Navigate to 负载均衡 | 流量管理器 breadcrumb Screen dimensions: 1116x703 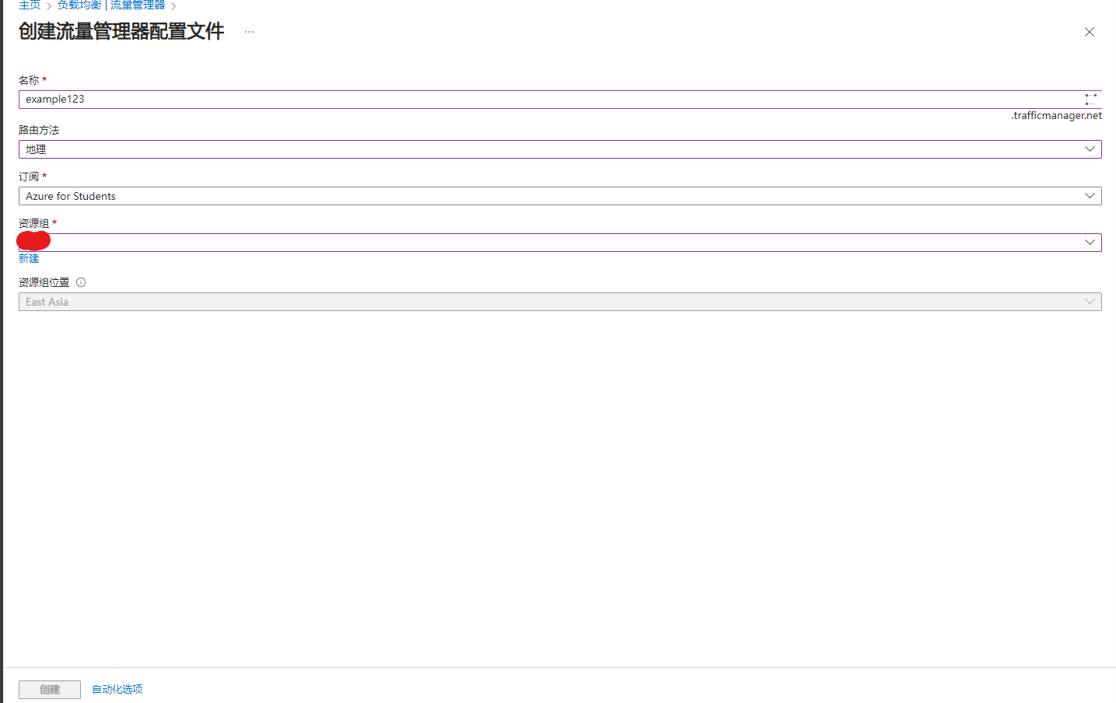click(111, 5)
